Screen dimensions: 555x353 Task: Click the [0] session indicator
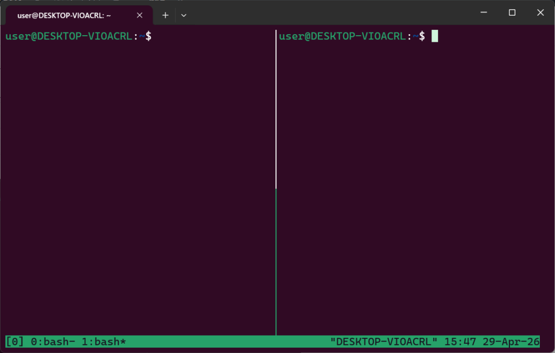pos(15,342)
